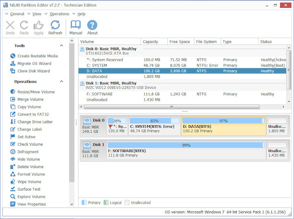The height and width of the screenshot is (219, 294).
Task: Start Defragment on selected volume
Action: (24, 152)
